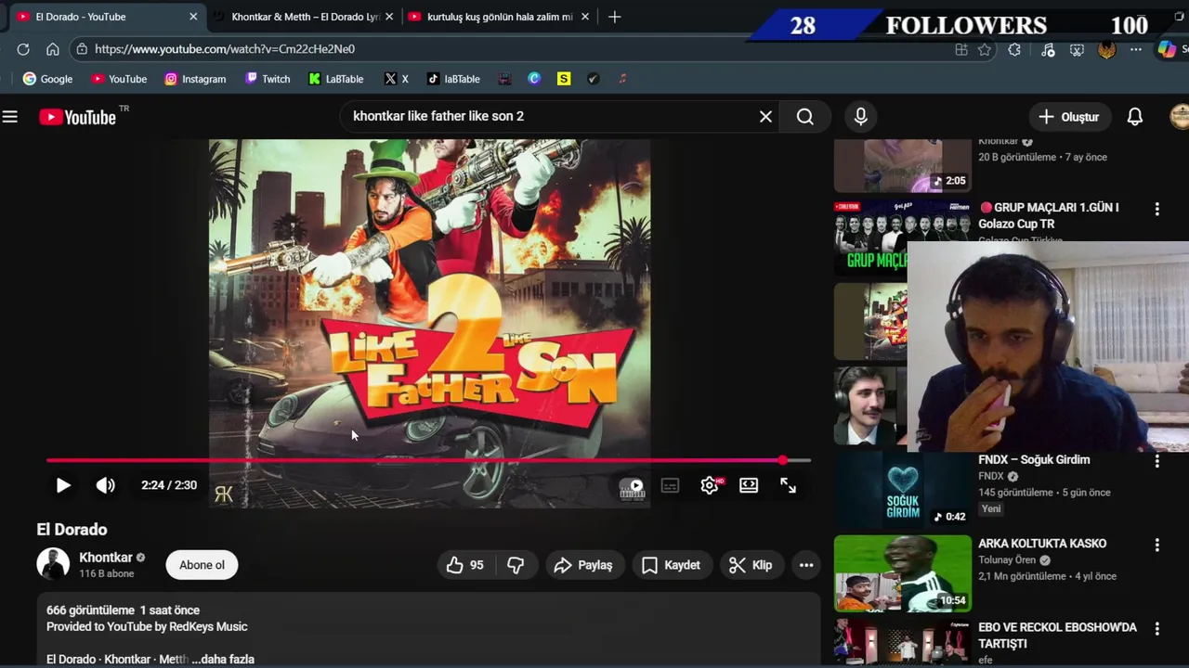The height and width of the screenshot is (668, 1189).
Task: Toggle the autoplay switch in player
Action: click(x=632, y=485)
